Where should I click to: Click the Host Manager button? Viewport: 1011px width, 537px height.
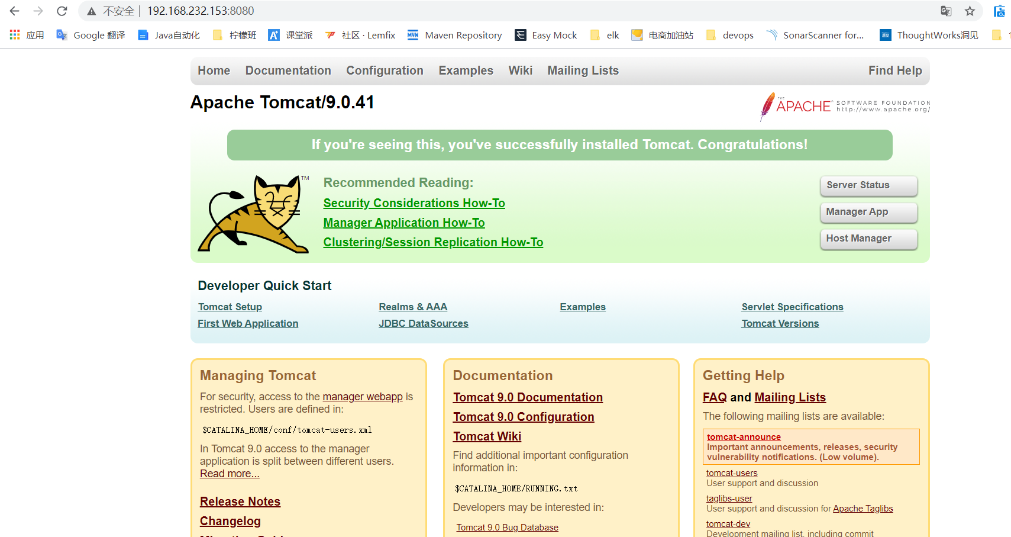(x=868, y=239)
